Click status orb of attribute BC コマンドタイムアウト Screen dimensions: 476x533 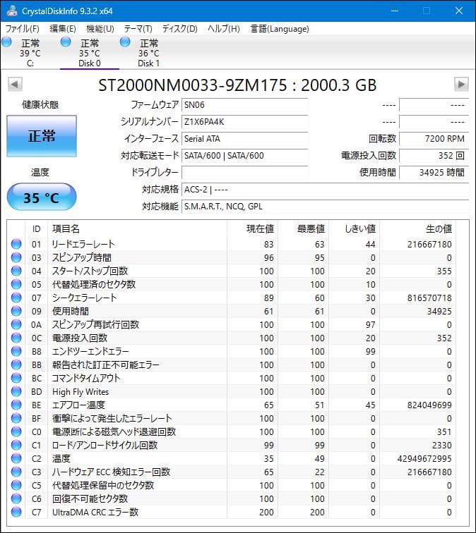coord(16,378)
